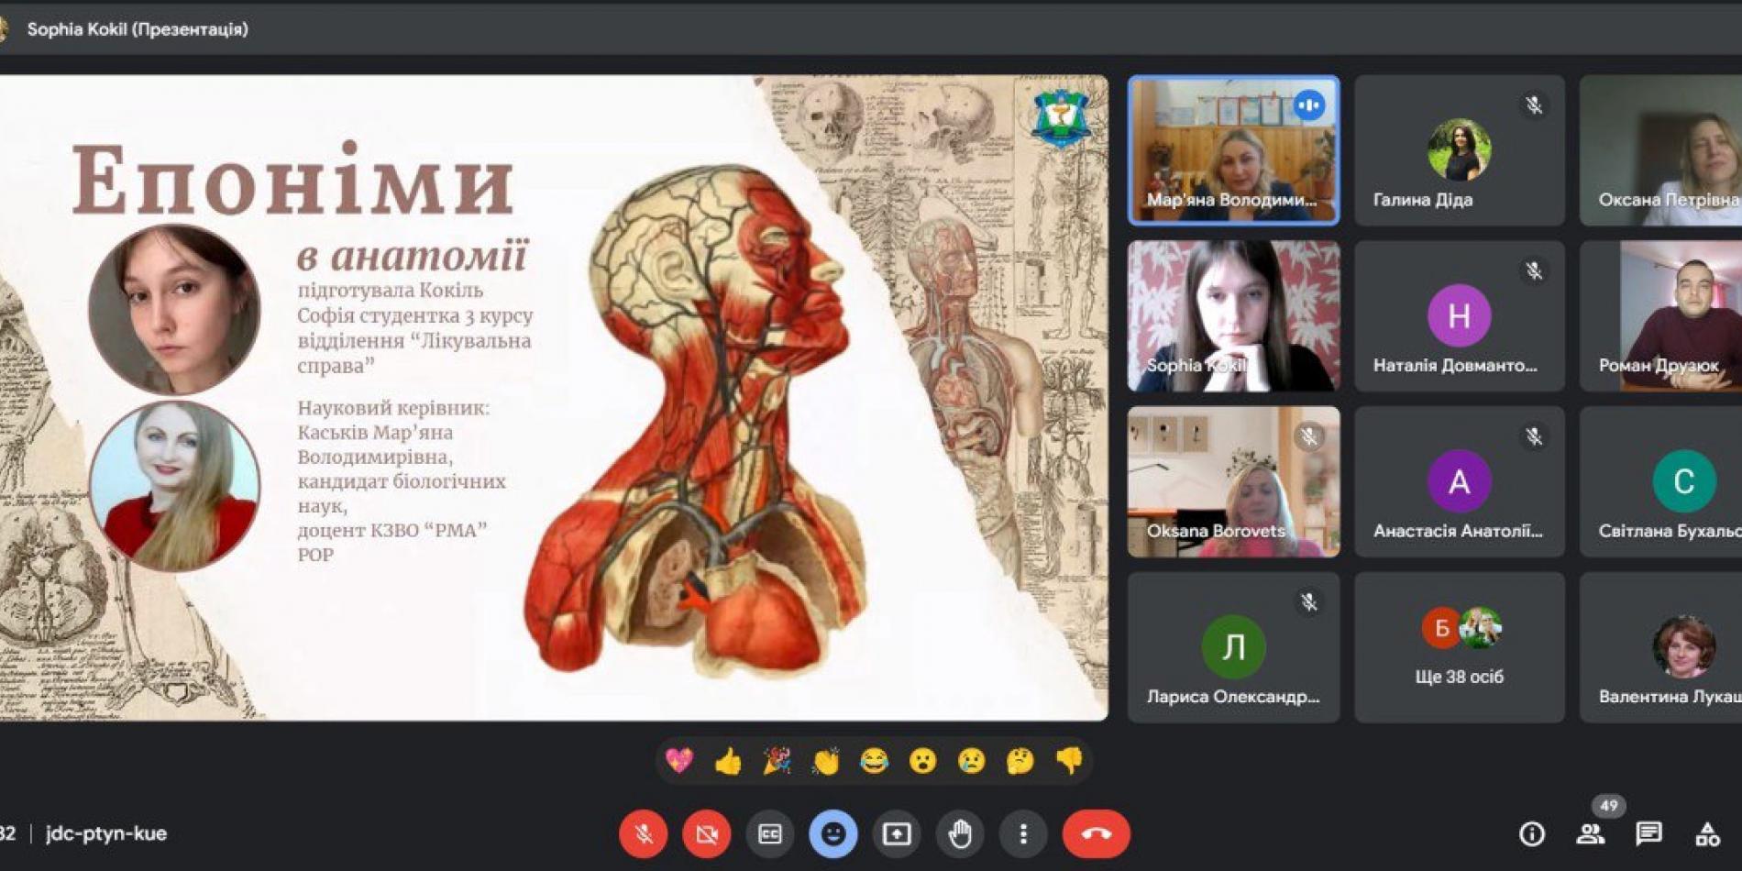The height and width of the screenshot is (871, 1742).
Task: Send the thumbs up reaction
Action: (728, 760)
